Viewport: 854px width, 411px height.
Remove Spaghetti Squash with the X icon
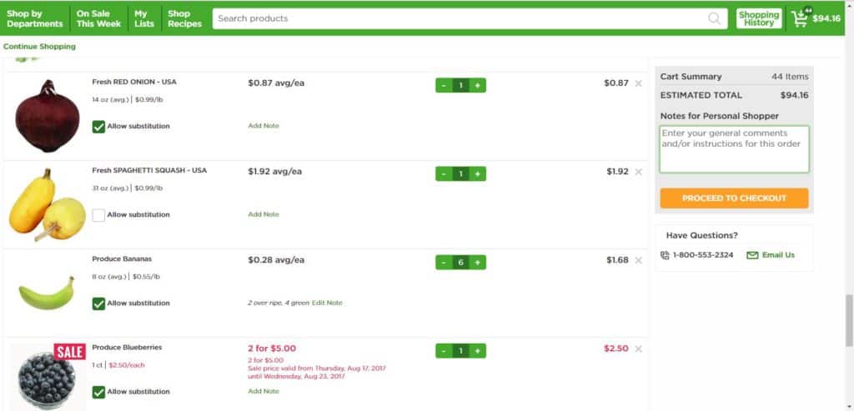point(639,172)
